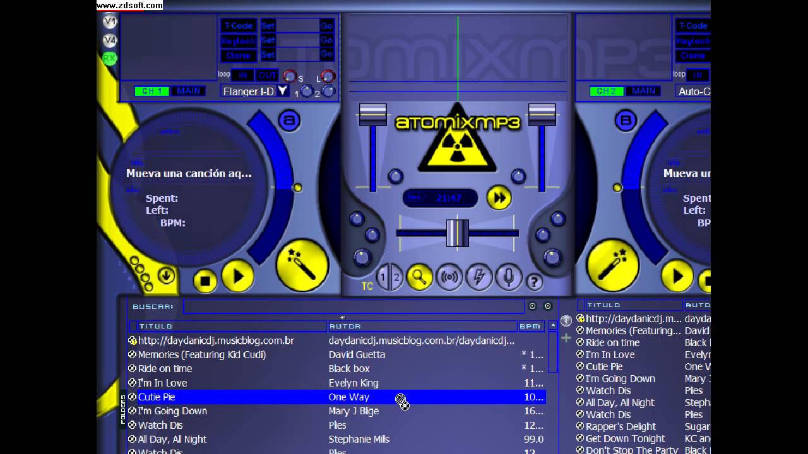Toggle MAIN output on deck B
The height and width of the screenshot is (454, 808).
tap(644, 91)
